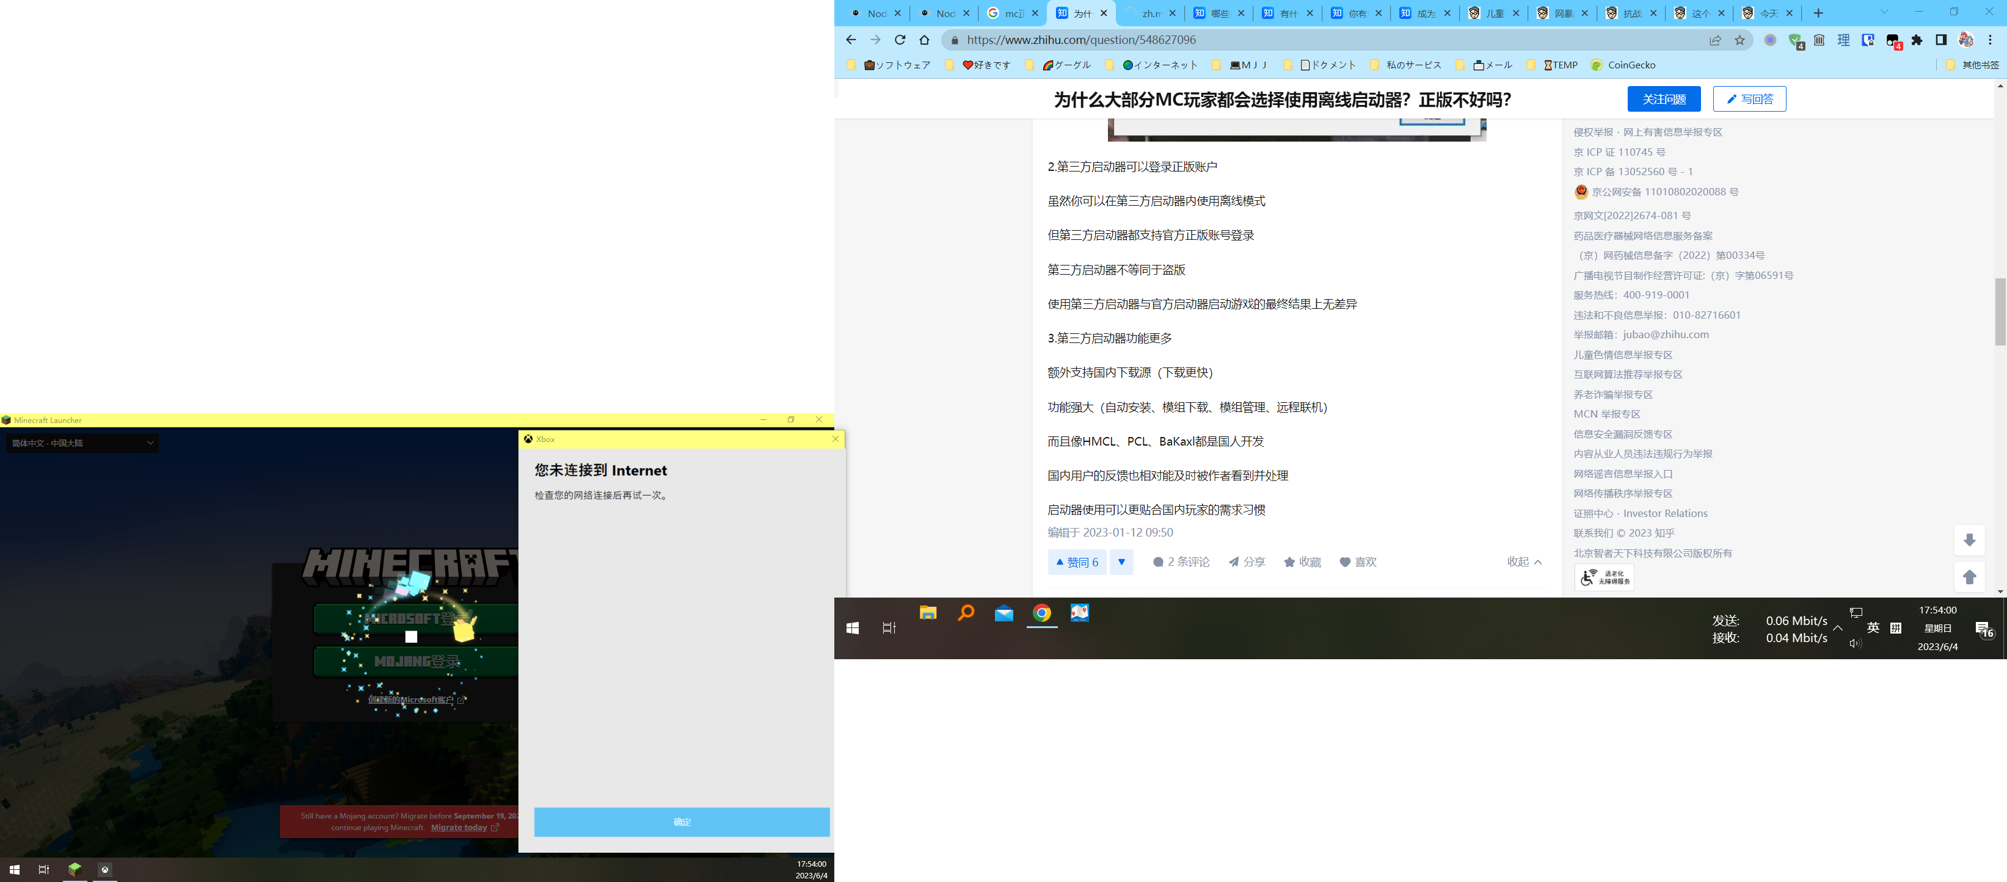2007x882 pixels.
Task: Toggle the downvote triangle button
Action: coord(1121,562)
